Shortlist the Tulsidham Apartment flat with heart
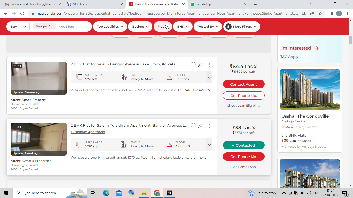 (x=193, y=126)
